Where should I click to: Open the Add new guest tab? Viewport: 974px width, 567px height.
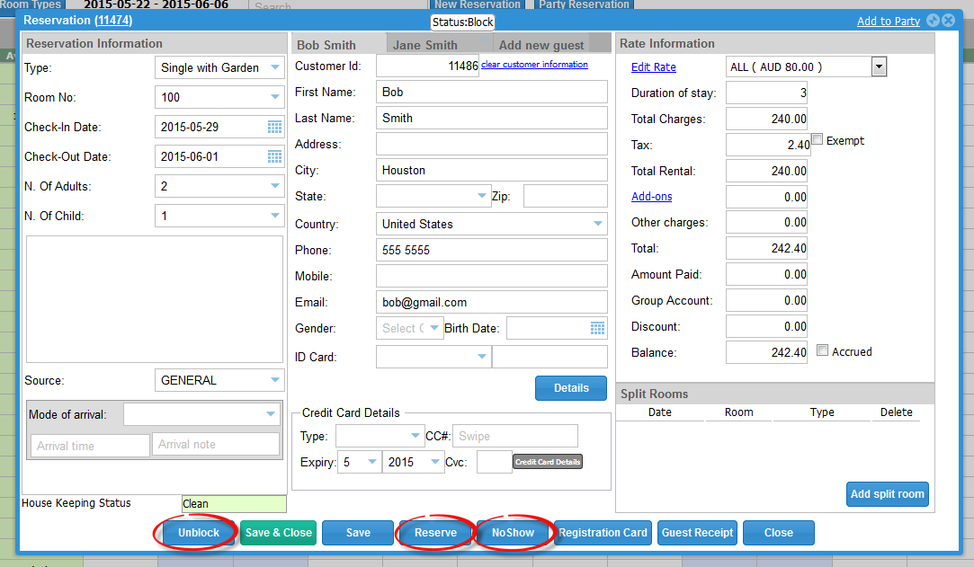[541, 45]
